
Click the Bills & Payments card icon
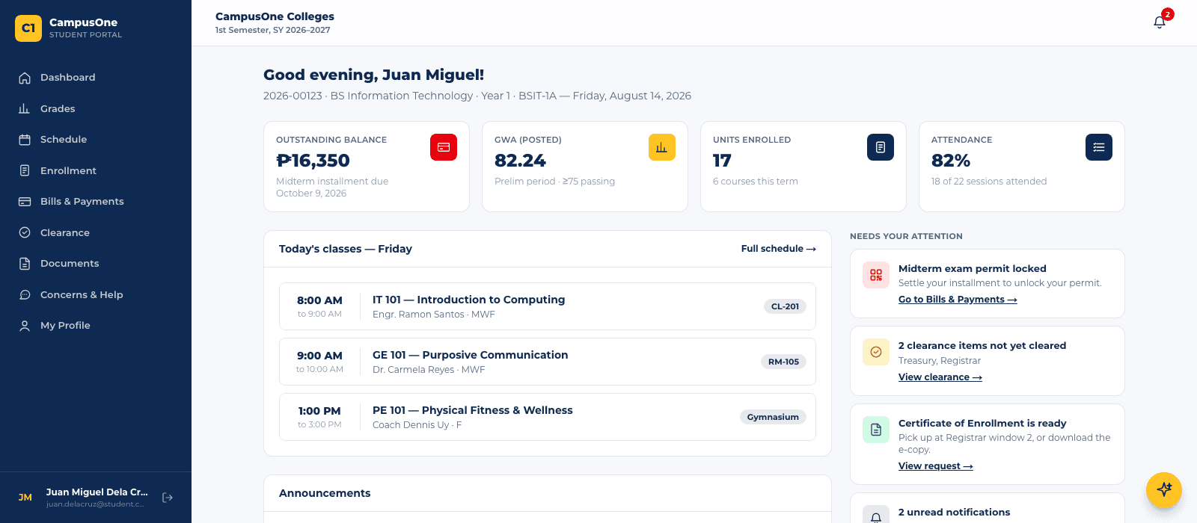[25, 202]
